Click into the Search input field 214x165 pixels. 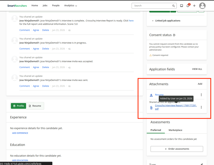[152, 6]
